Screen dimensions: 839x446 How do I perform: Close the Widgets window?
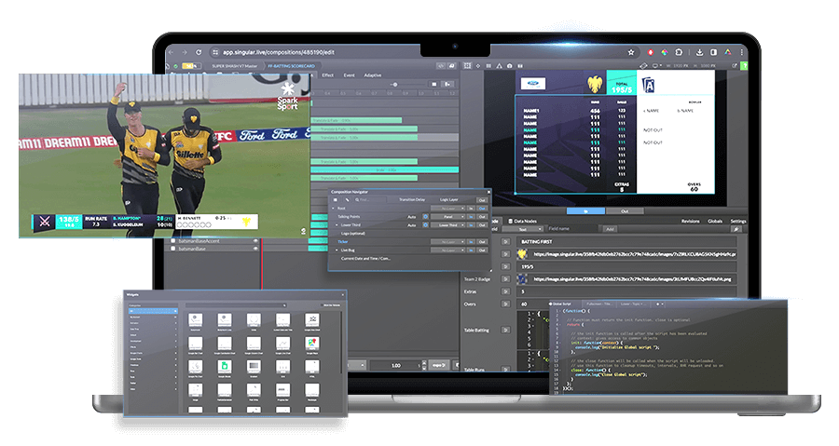pyautogui.click(x=342, y=295)
